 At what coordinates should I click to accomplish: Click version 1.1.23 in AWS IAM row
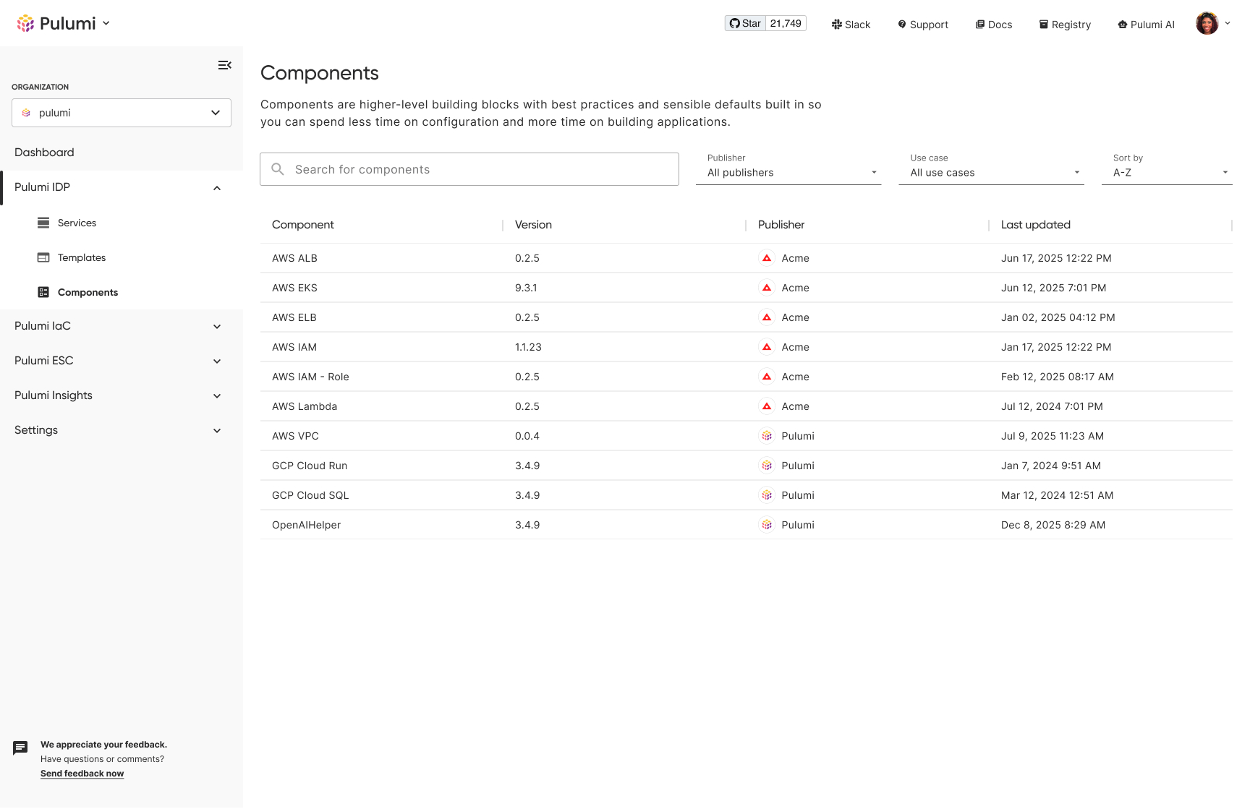(x=528, y=347)
